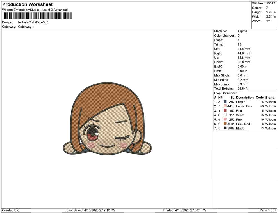The height and width of the screenshot is (213, 278).
Task: Click the 'Purple' description in stop sequence
Action: (x=241, y=102)
